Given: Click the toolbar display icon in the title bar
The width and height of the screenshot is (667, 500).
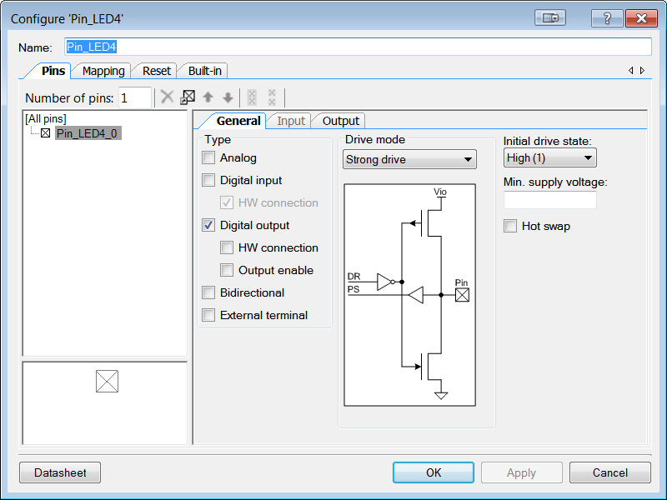Looking at the screenshot, I should 550,17.
